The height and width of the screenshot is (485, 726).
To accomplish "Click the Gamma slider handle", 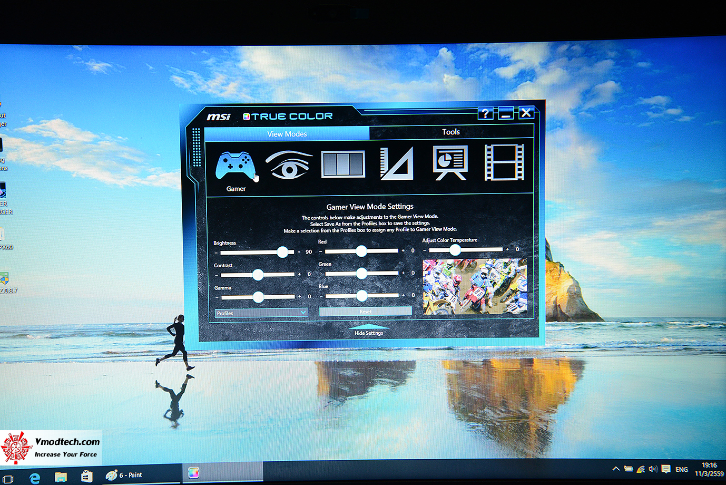I will tap(258, 297).
